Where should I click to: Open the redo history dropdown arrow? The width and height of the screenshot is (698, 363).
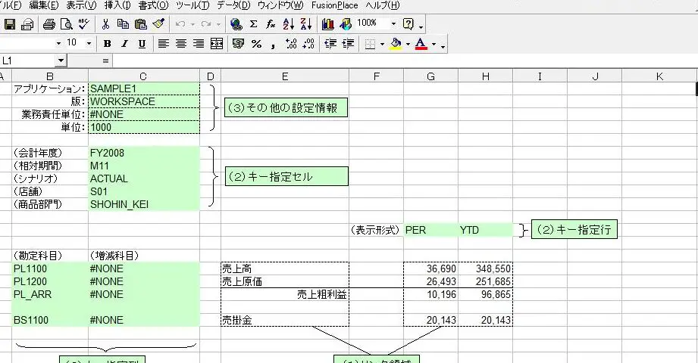tap(218, 24)
